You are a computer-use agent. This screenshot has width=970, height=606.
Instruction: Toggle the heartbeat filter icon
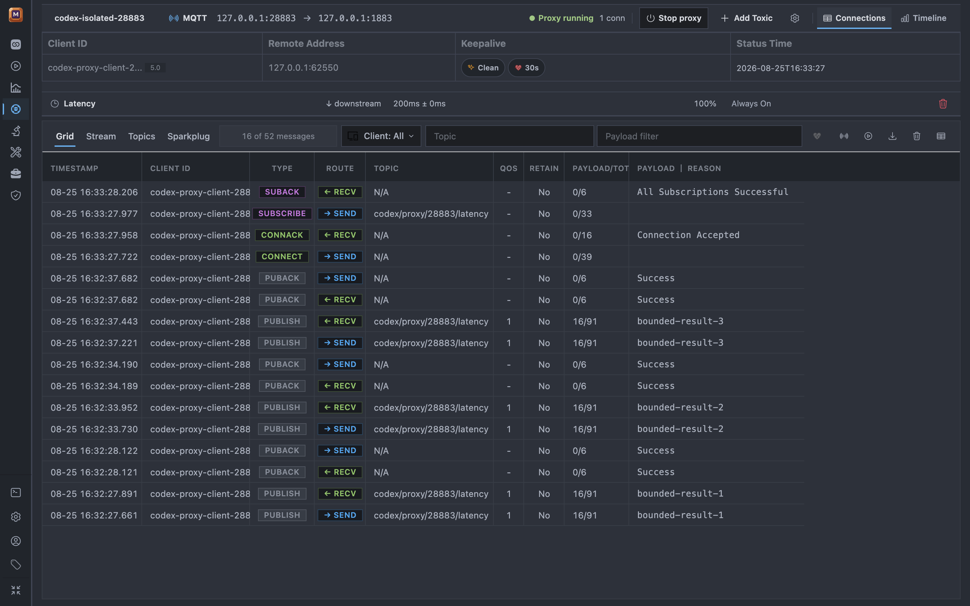[x=817, y=136]
